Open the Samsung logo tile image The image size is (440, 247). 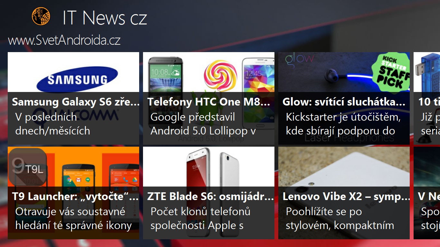point(77,79)
